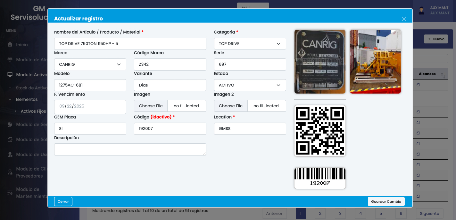
Task: Click the Modulo de Mantenimiento sidebar icon
Action: (10, 193)
